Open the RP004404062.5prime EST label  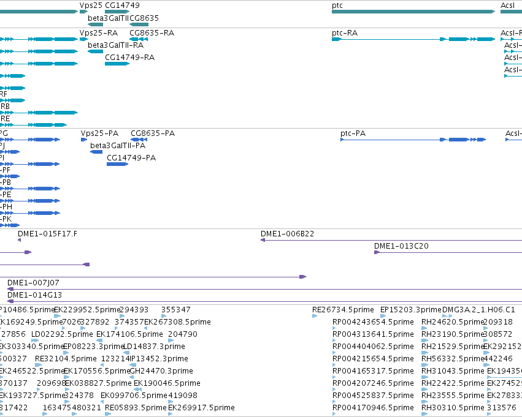coord(373,347)
